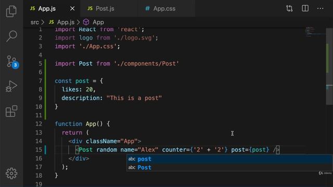Switch to the App.js tab
Image resolution: width=333 pixels, height=187 pixels.
[x=52, y=8]
